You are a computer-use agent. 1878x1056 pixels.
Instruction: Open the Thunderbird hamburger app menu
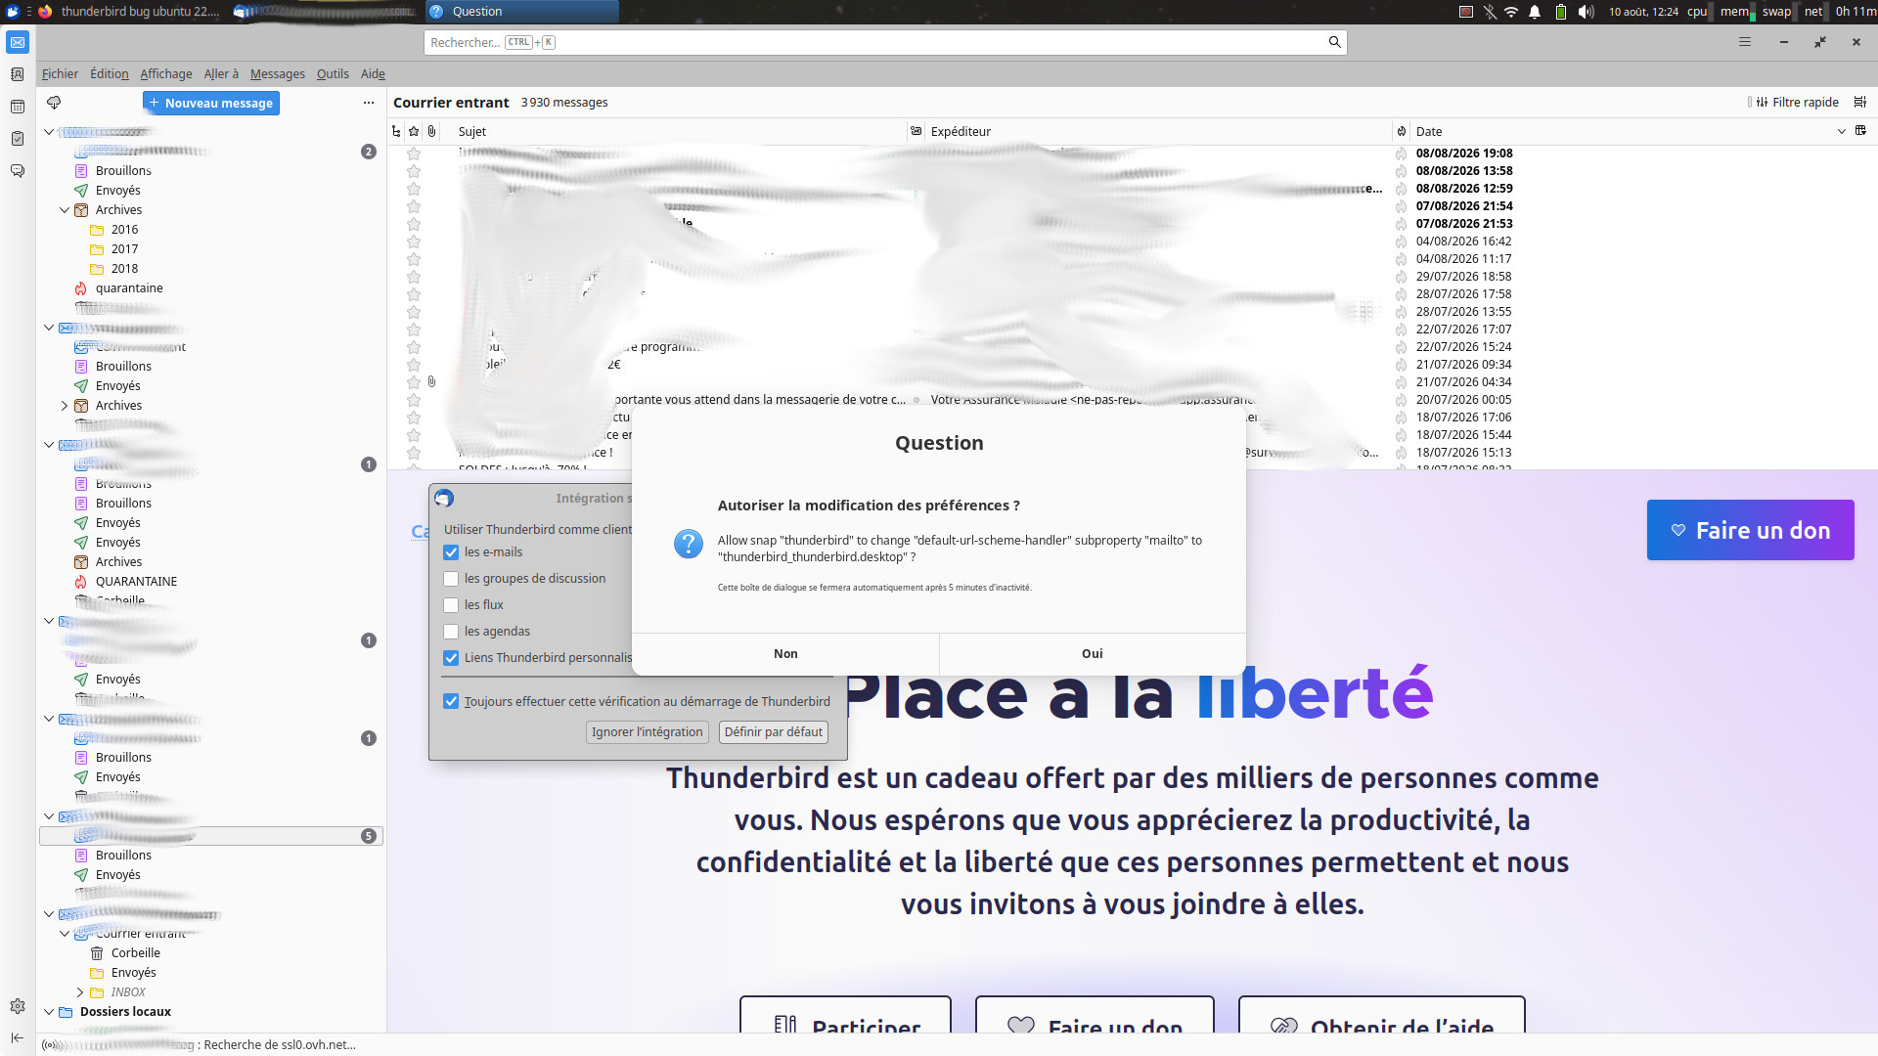[1745, 42]
